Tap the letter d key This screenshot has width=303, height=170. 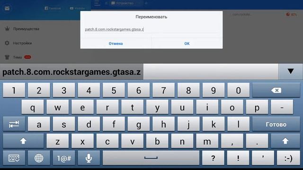click(x=89, y=124)
